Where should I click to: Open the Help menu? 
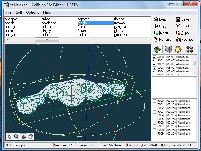(47, 12)
